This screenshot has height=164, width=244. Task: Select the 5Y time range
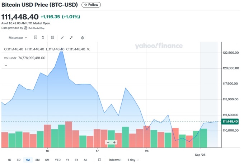[76, 160]
